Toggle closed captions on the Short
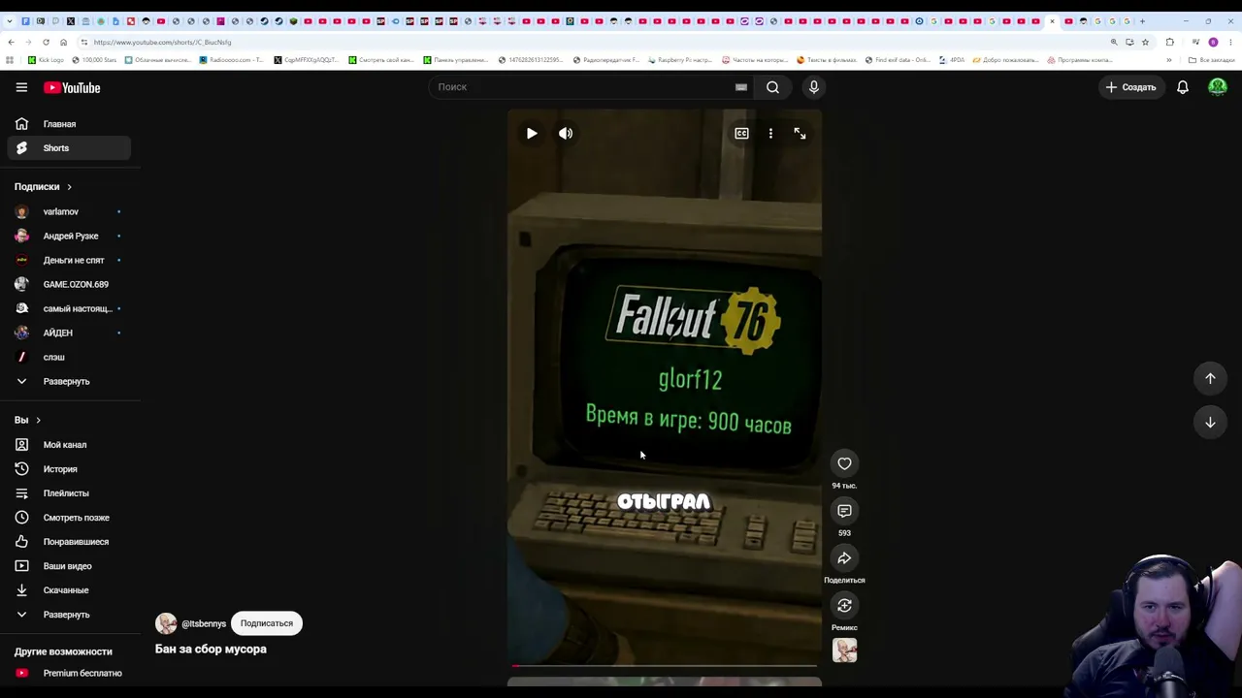1242x698 pixels. click(741, 133)
